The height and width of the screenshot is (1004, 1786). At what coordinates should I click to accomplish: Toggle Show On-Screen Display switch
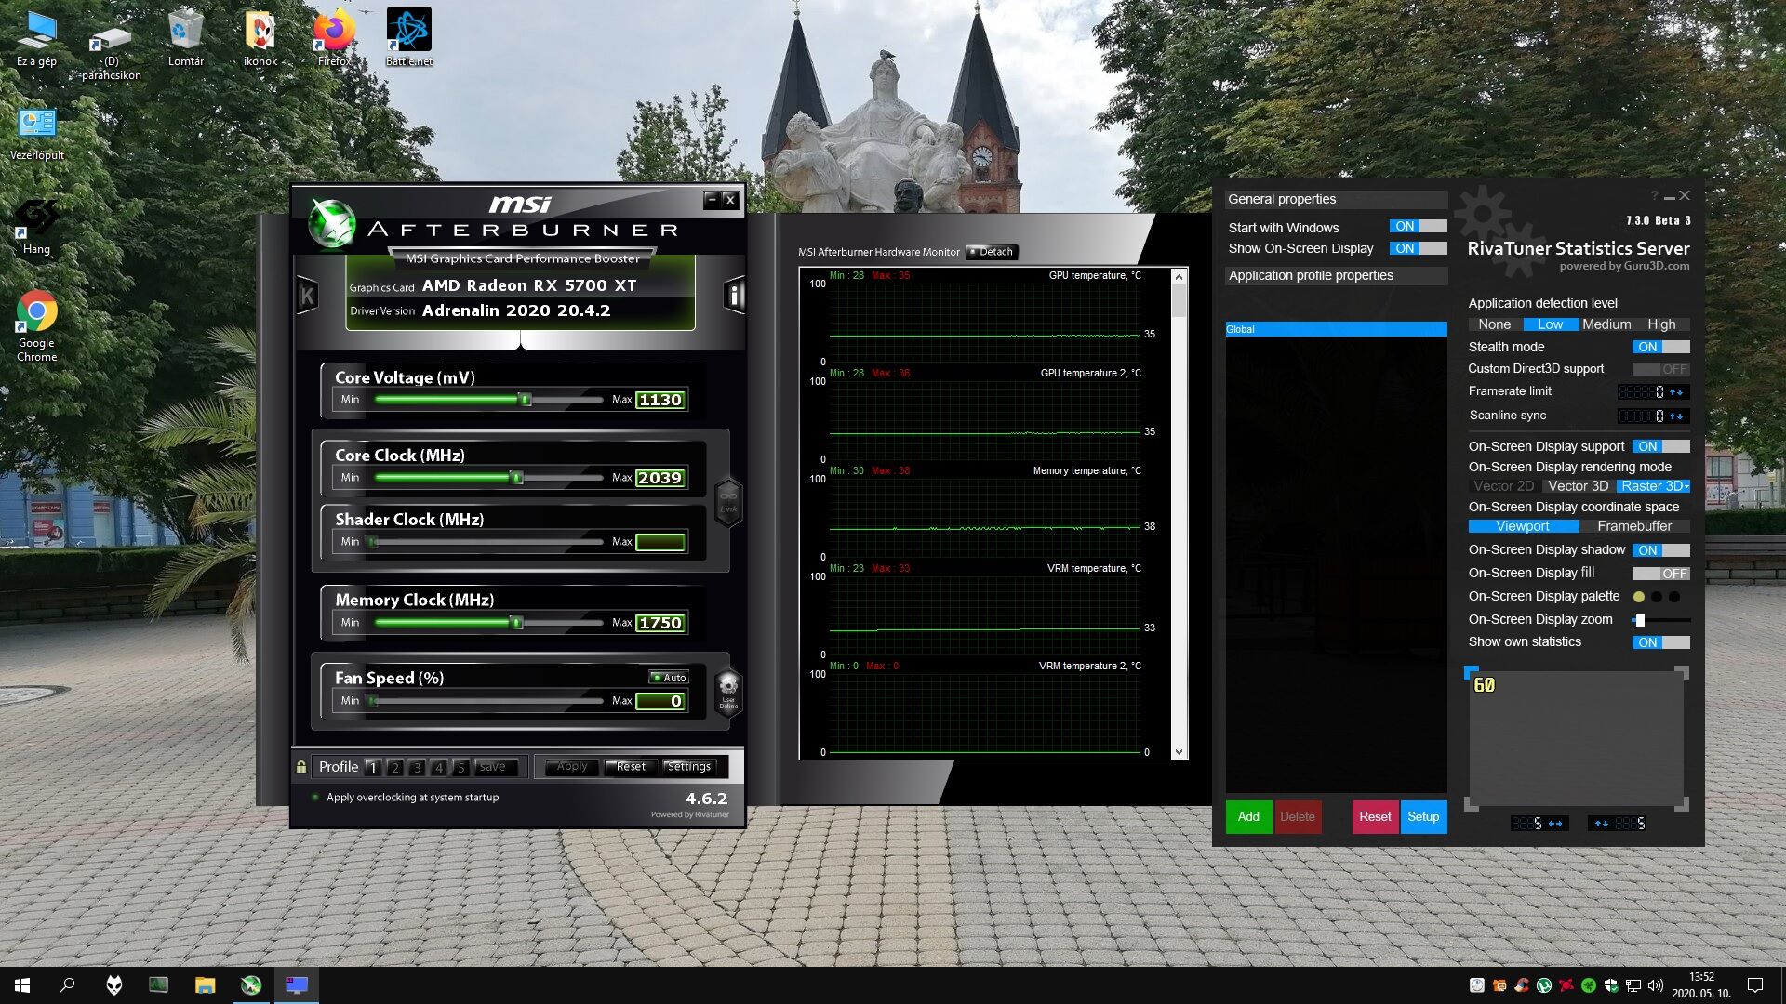[1419, 248]
